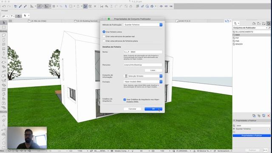Open 'Conjunto de Informação' Selecção Simples dropdown
272x153 pixels.
click(143, 76)
